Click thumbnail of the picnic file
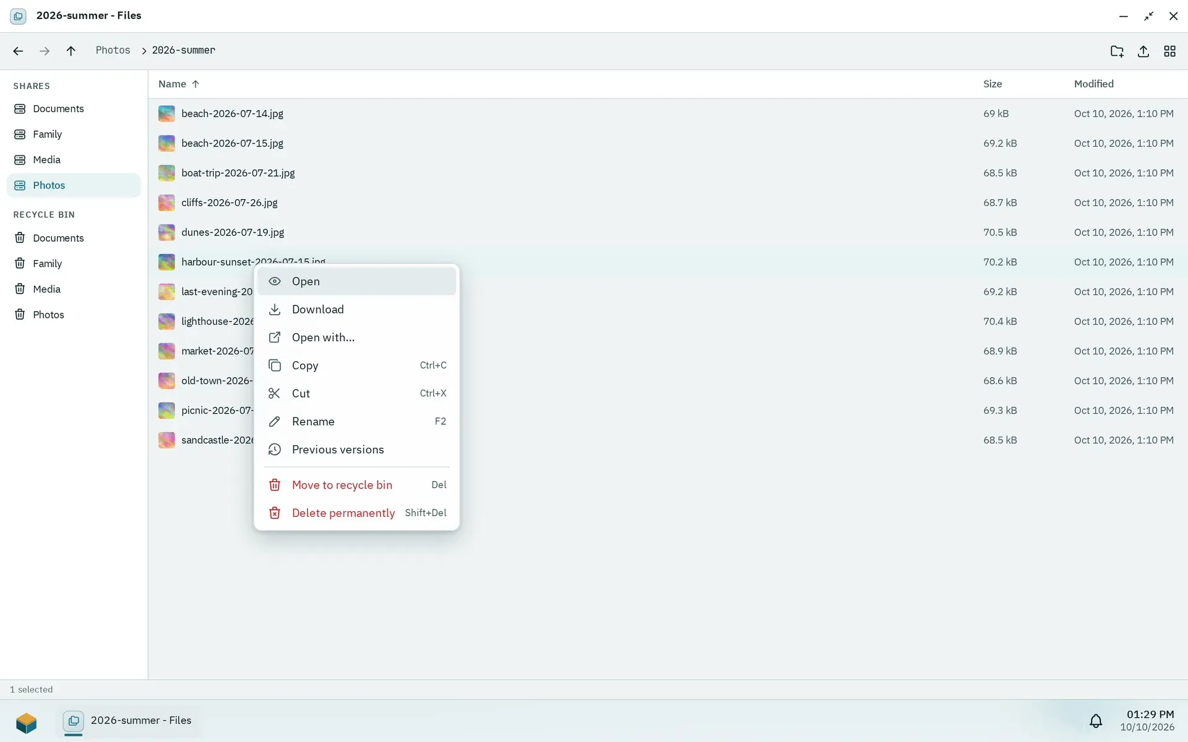 [x=166, y=411]
